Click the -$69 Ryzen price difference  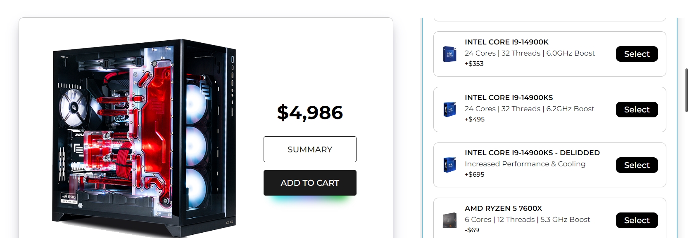pyautogui.click(x=472, y=230)
